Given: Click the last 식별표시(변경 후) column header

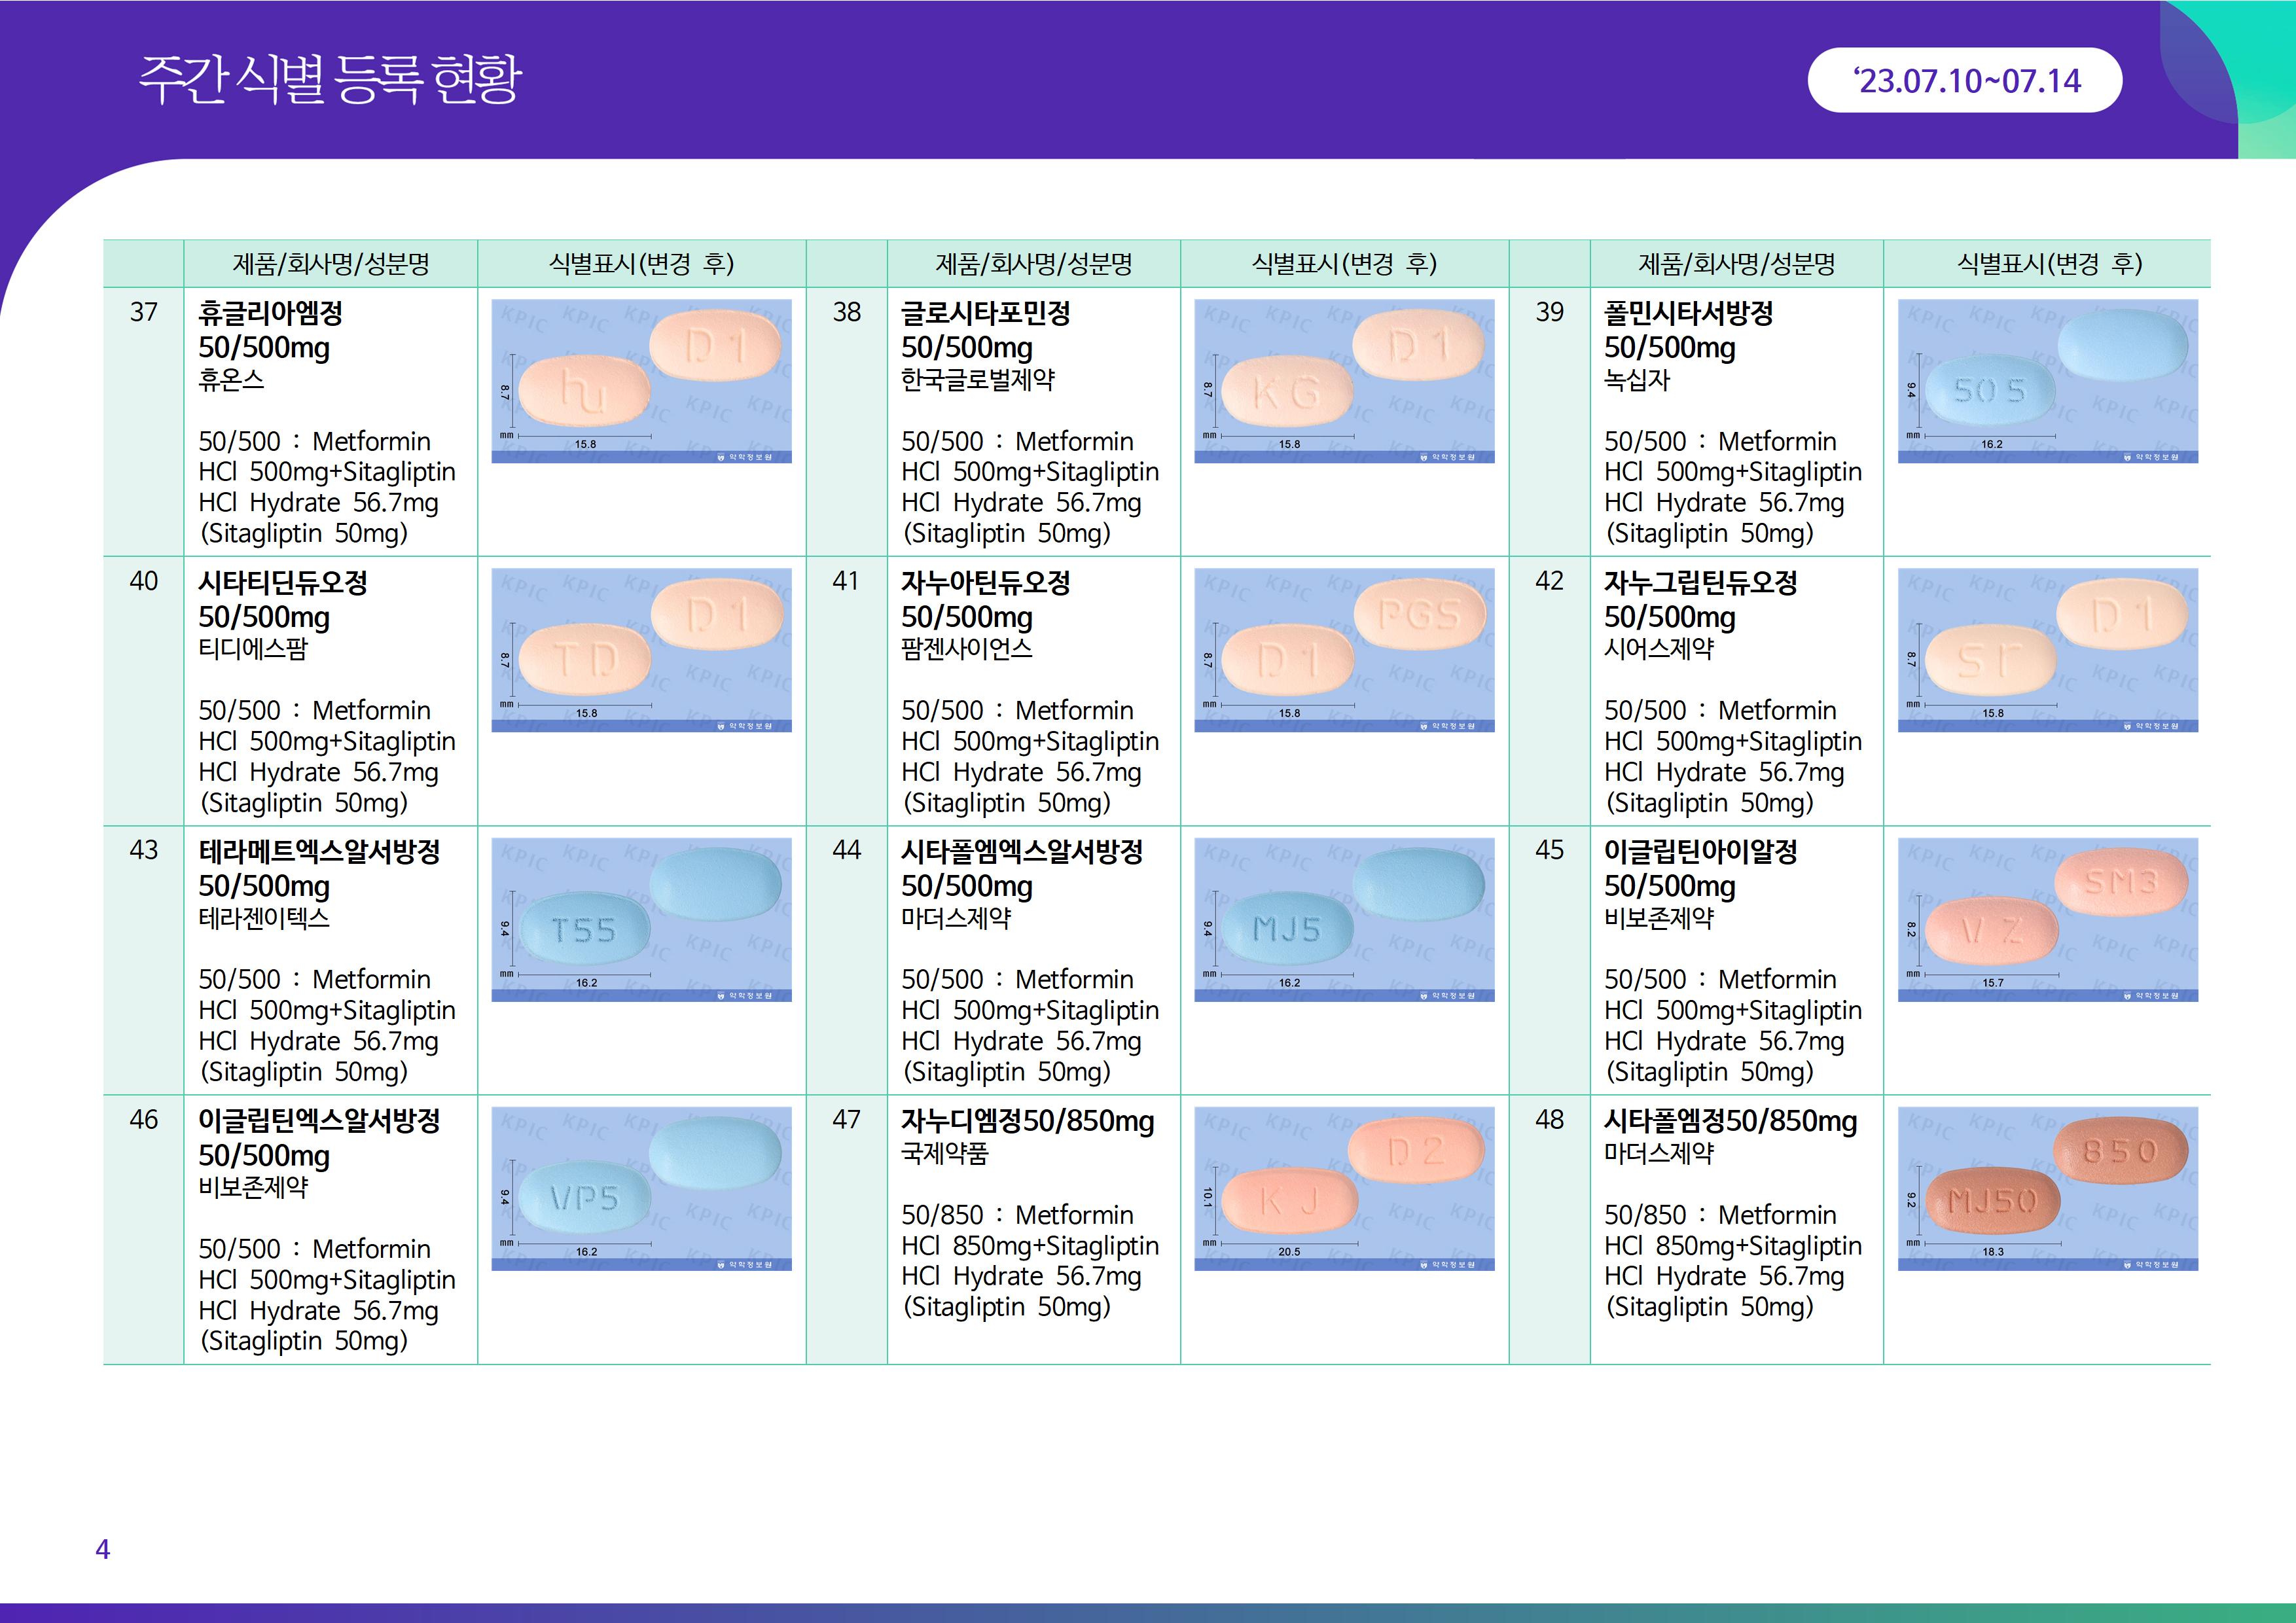Looking at the screenshot, I should tap(2048, 264).
